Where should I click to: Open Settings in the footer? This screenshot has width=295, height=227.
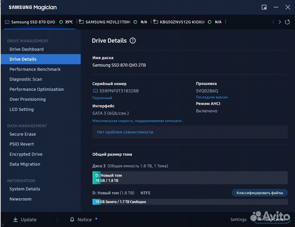click(238, 219)
